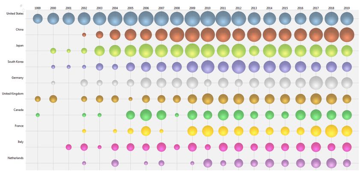Select the Germany bubble for 2010
The image size is (364, 180).
coord(208,83)
